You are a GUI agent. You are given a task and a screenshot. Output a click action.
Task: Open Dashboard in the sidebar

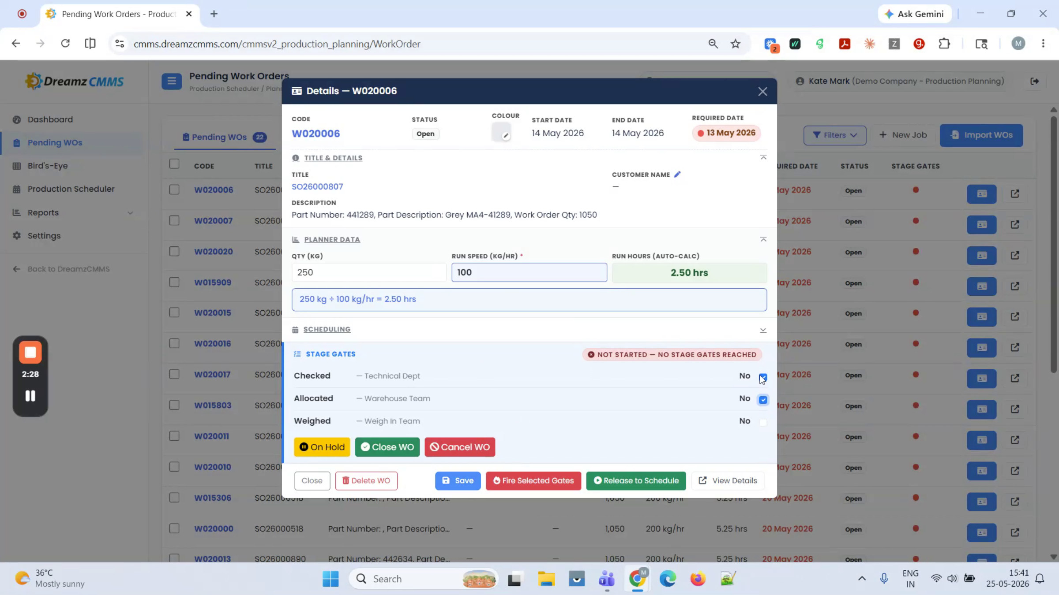pos(50,119)
